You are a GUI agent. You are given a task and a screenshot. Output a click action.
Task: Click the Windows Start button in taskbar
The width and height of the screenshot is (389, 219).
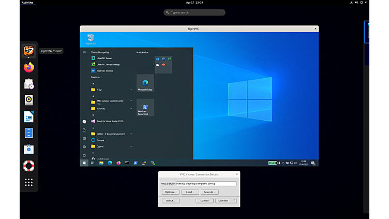pyautogui.click(x=84, y=163)
